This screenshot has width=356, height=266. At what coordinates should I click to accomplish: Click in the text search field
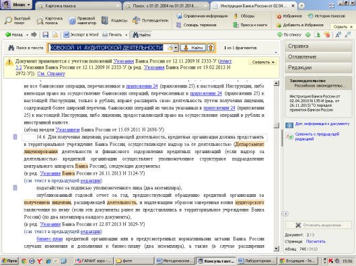click(x=108, y=48)
